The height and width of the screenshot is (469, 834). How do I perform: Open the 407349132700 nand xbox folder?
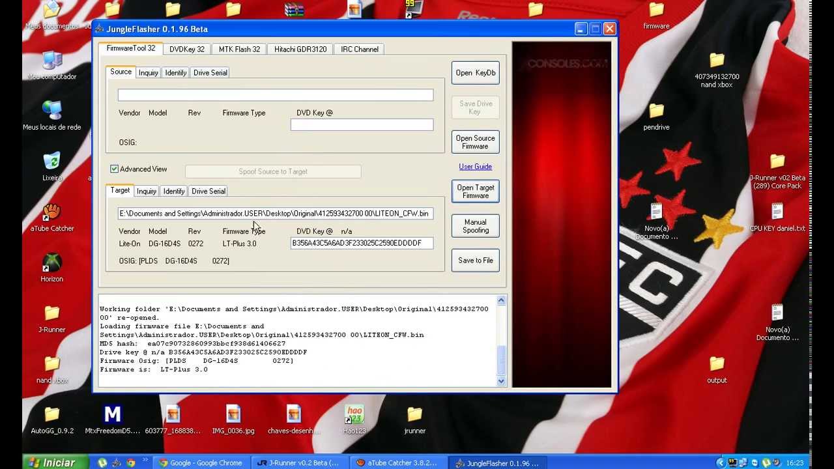point(717,61)
